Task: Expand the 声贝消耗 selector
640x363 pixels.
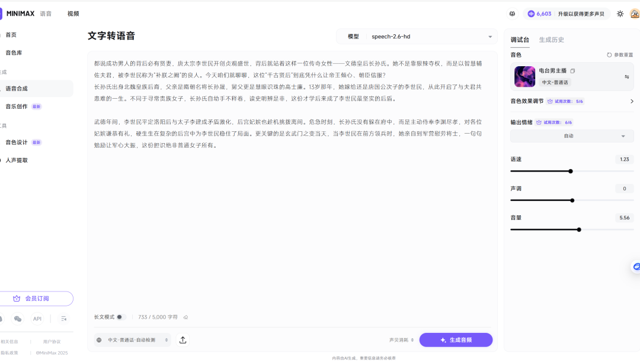Action: pyautogui.click(x=401, y=340)
